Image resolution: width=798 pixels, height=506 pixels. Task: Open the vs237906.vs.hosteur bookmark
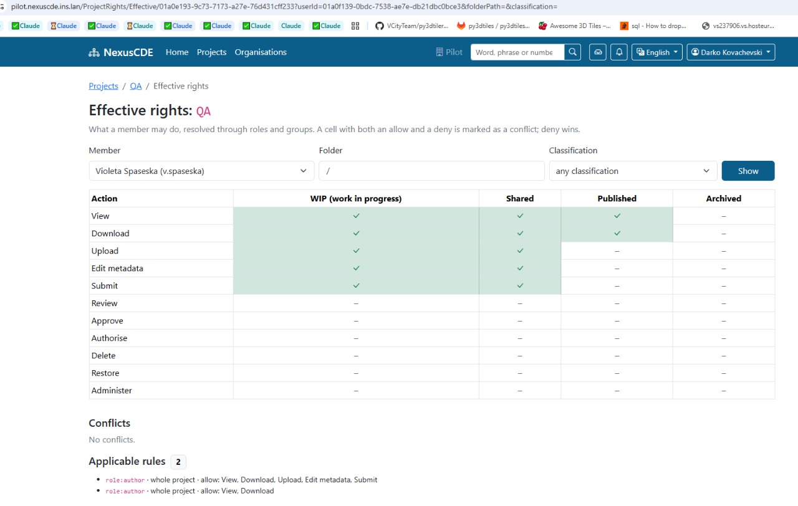tap(738, 26)
